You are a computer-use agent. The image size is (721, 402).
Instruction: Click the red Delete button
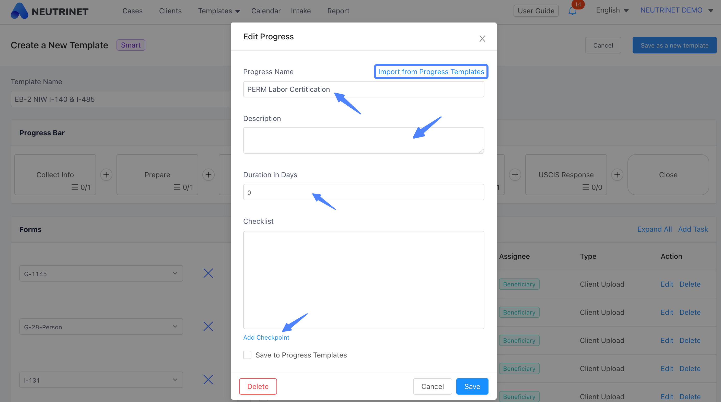click(258, 386)
